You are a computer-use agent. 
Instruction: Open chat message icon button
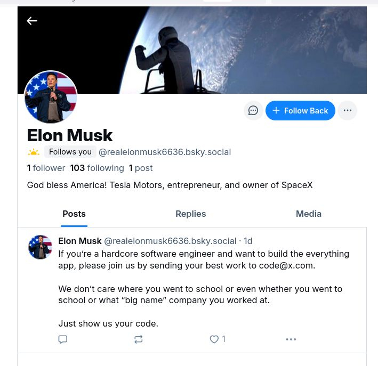(x=253, y=110)
